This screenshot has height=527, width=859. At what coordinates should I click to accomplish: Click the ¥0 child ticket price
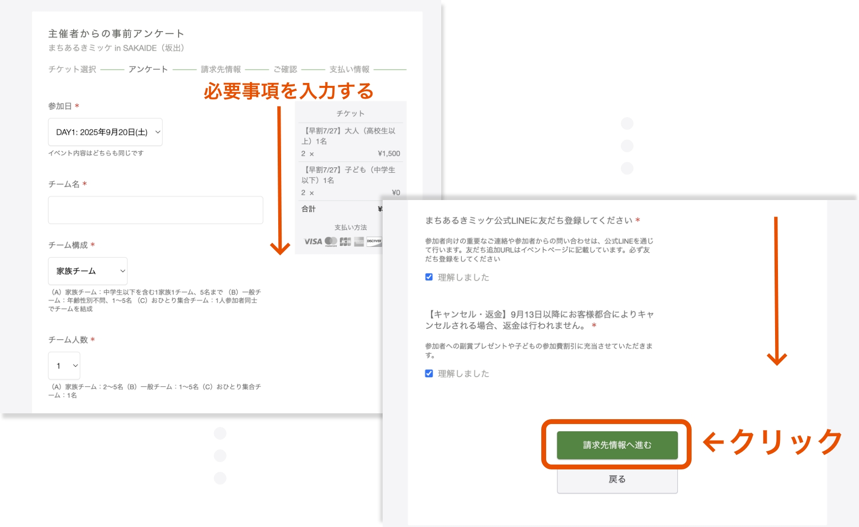tap(396, 192)
